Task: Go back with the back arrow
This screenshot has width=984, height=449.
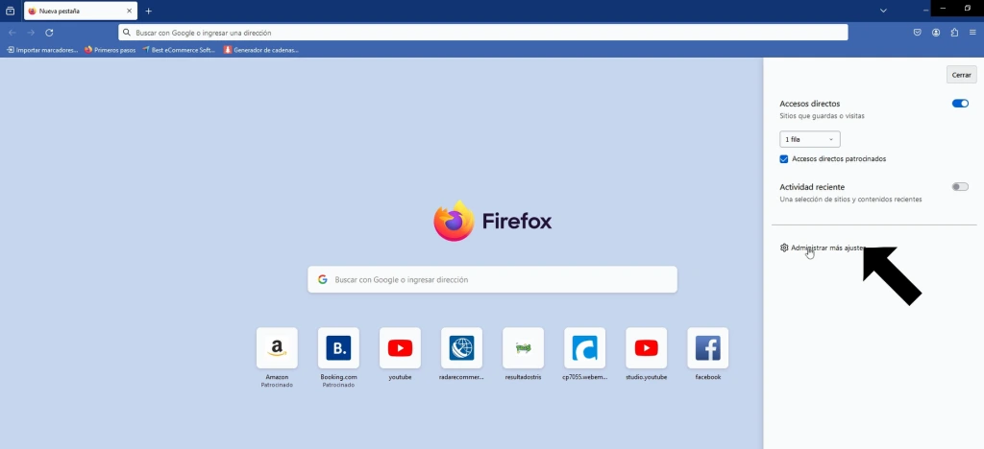Action: [x=12, y=33]
